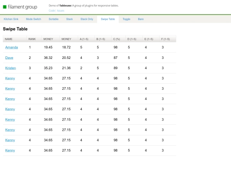Screen dimensions: 231x173
Task: Select Dave's 36.32 money value
Action: point(48,58)
